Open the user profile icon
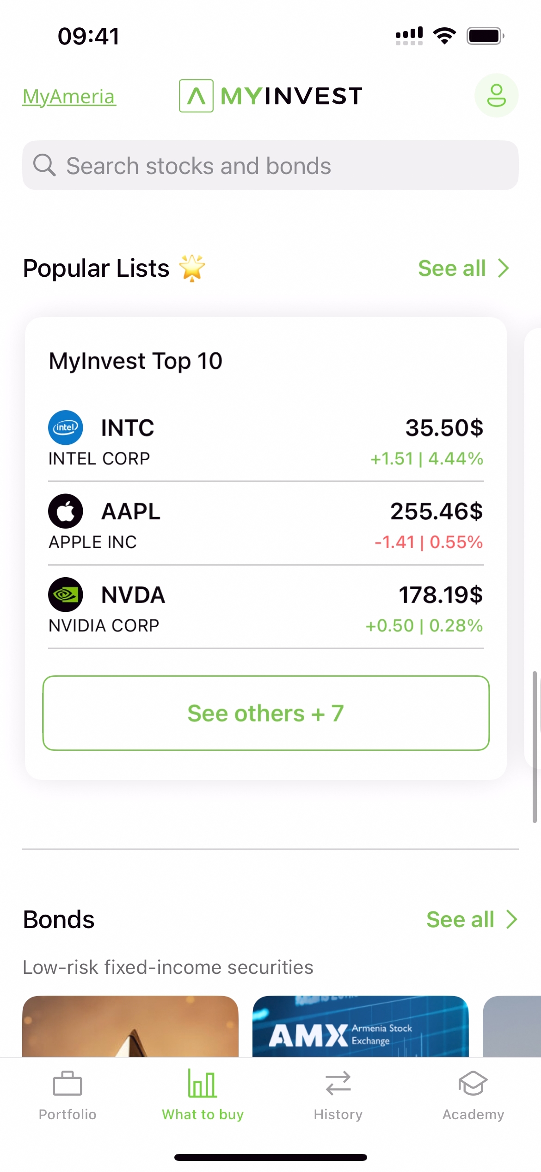Screen dimensions: 541x1172 point(496,96)
